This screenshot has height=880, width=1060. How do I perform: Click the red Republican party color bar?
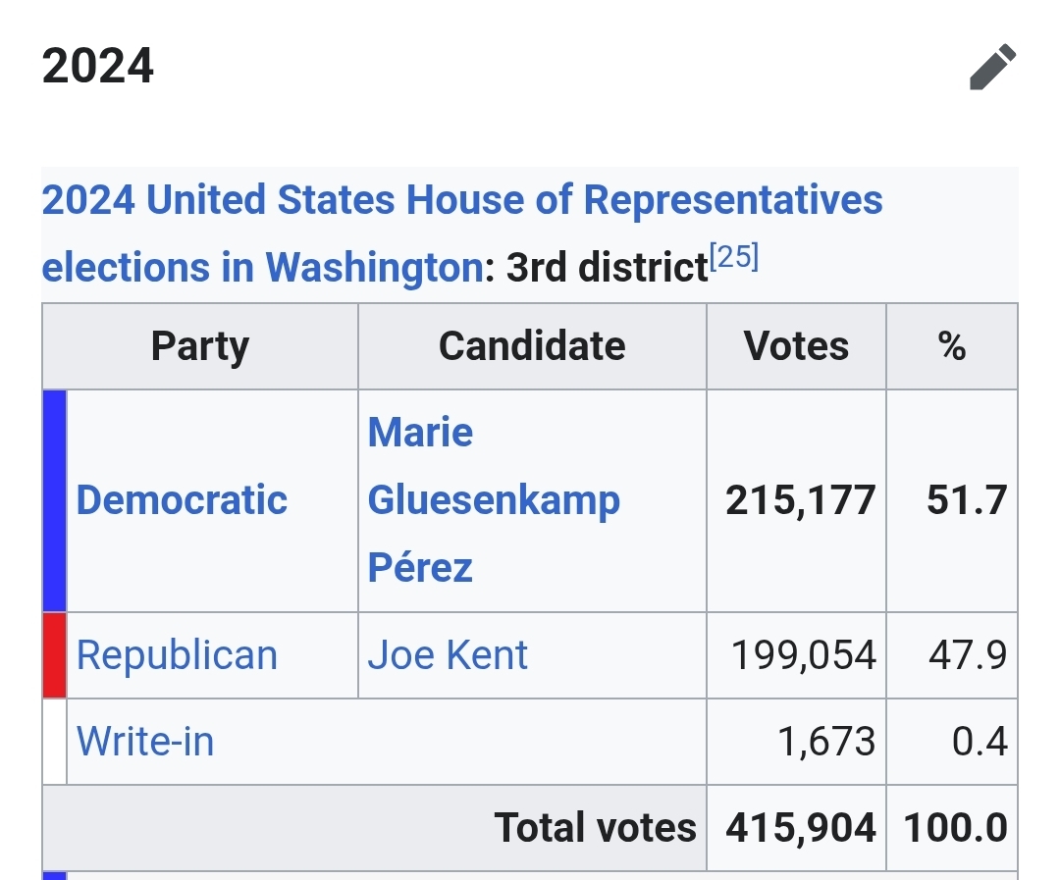55,655
